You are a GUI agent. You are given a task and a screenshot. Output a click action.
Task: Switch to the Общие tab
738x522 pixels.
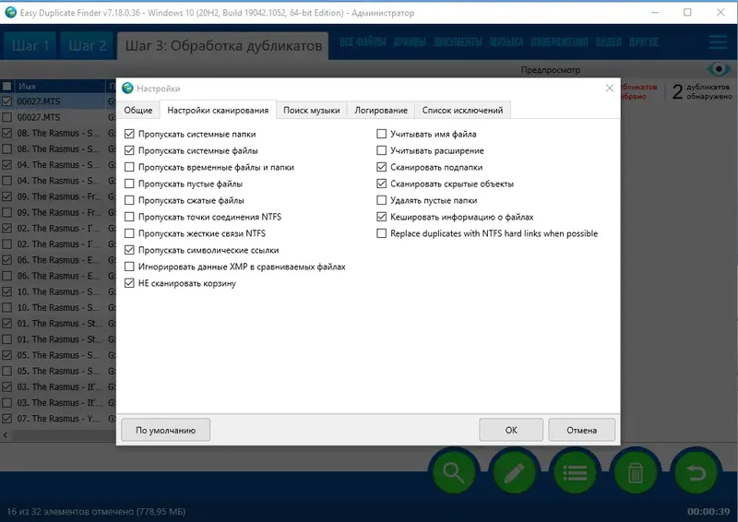(137, 110)
